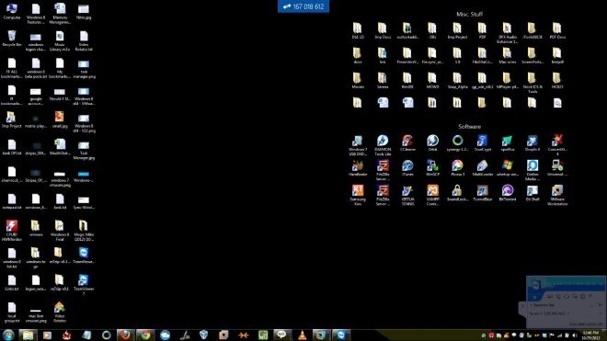The width and height of the screenshot is (607, 341).
Task: Launch the SoundLock shortcut
Action: 457,193
